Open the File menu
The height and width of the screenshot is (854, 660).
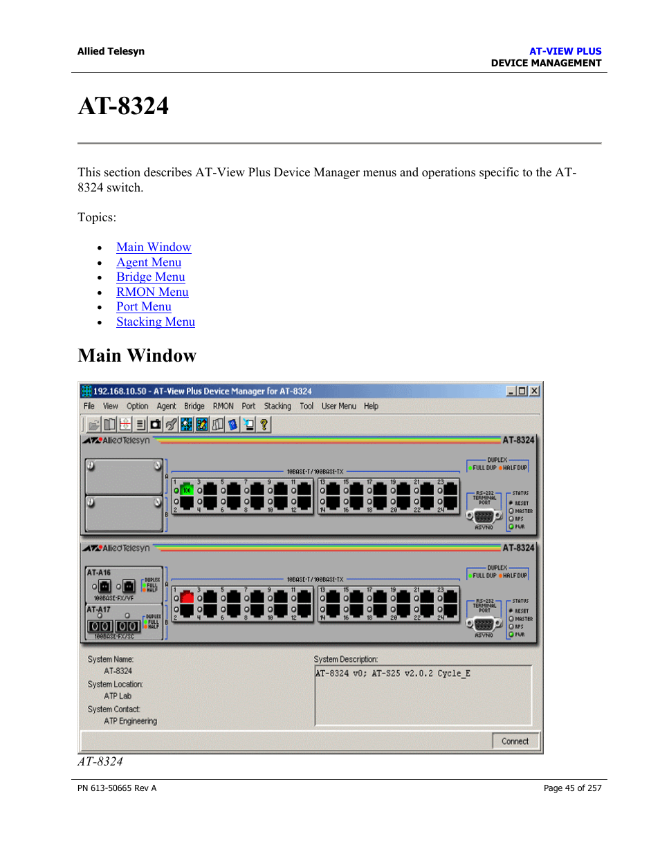click(x=89, y=407)
